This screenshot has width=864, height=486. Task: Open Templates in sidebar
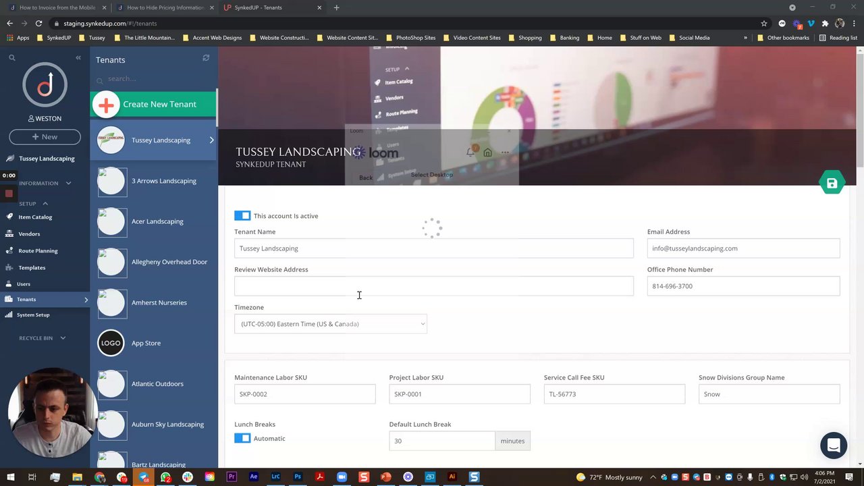tap(32, 267)
